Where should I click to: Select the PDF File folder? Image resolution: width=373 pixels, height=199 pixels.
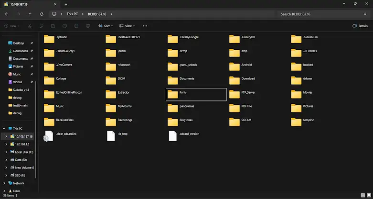pyautogui.click(x=241, y=108)
